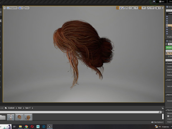Select the character mannequin asset thumbnail
This screenshot has width=172, height=129.
[11, 117]
